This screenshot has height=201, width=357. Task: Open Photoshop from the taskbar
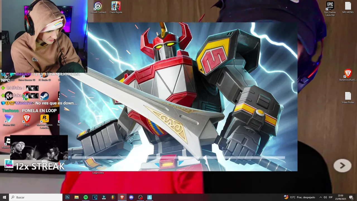click(x=67, y=197)
